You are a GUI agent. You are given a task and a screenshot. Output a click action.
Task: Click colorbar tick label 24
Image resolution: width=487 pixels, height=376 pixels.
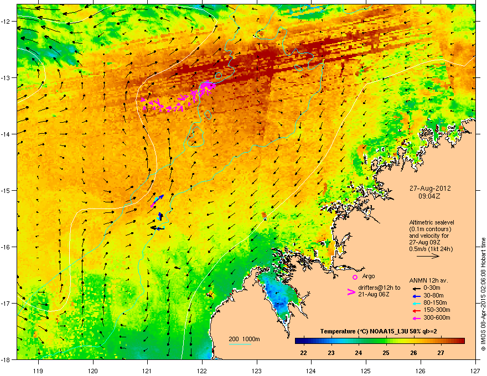coord(359,353)
